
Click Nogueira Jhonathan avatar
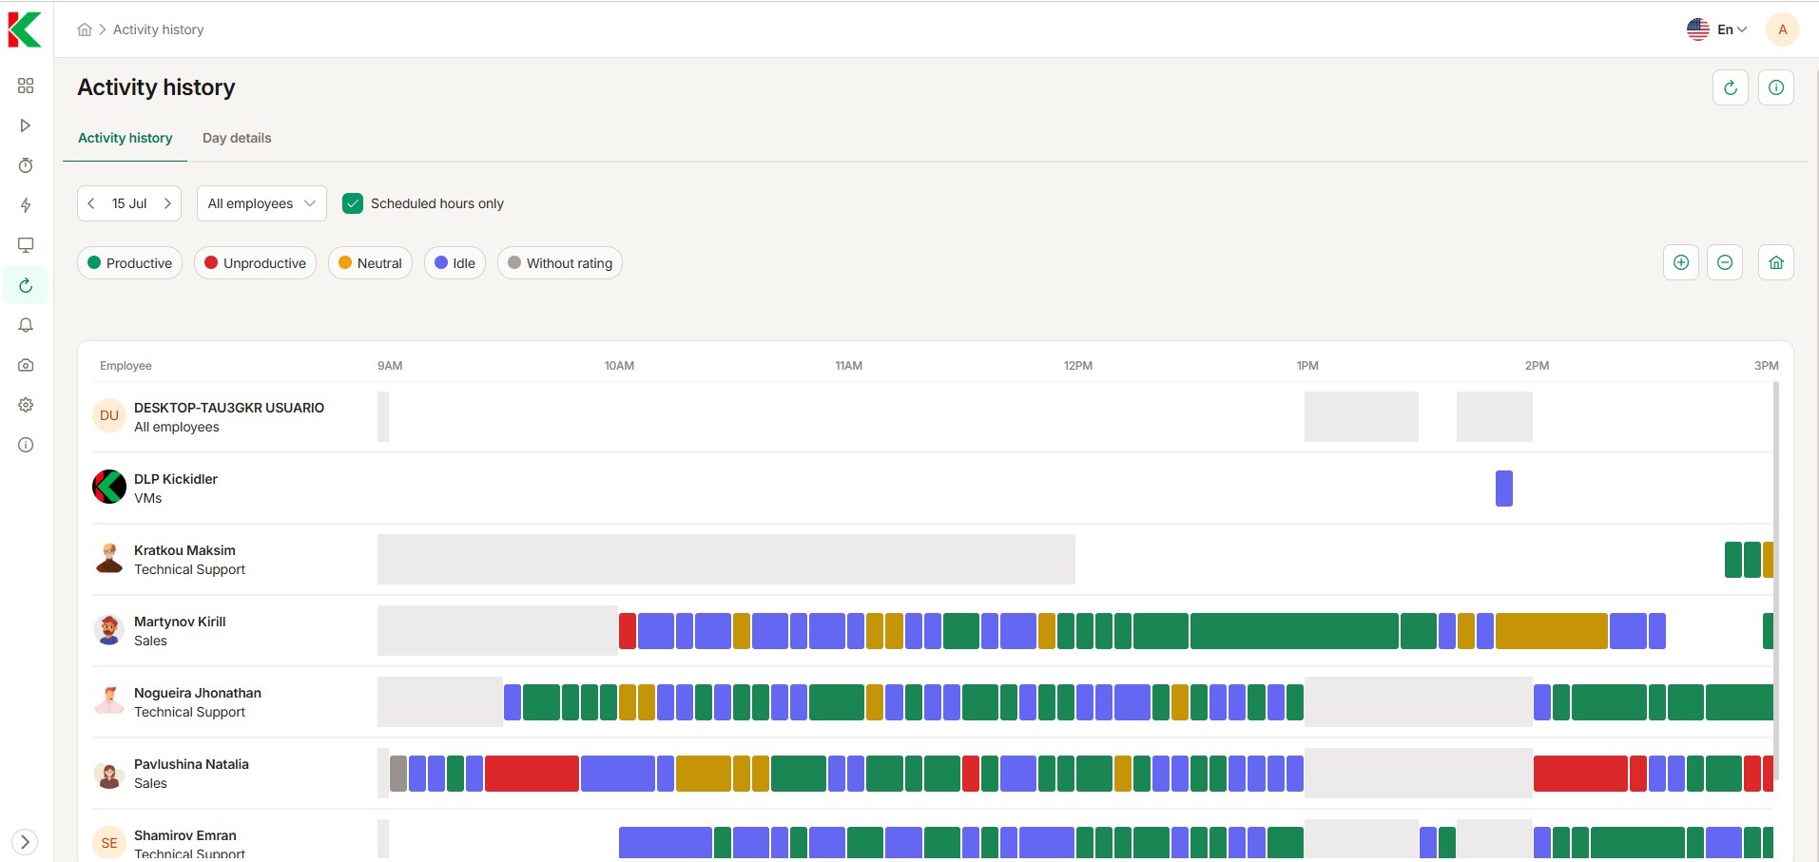pos(109,700)
